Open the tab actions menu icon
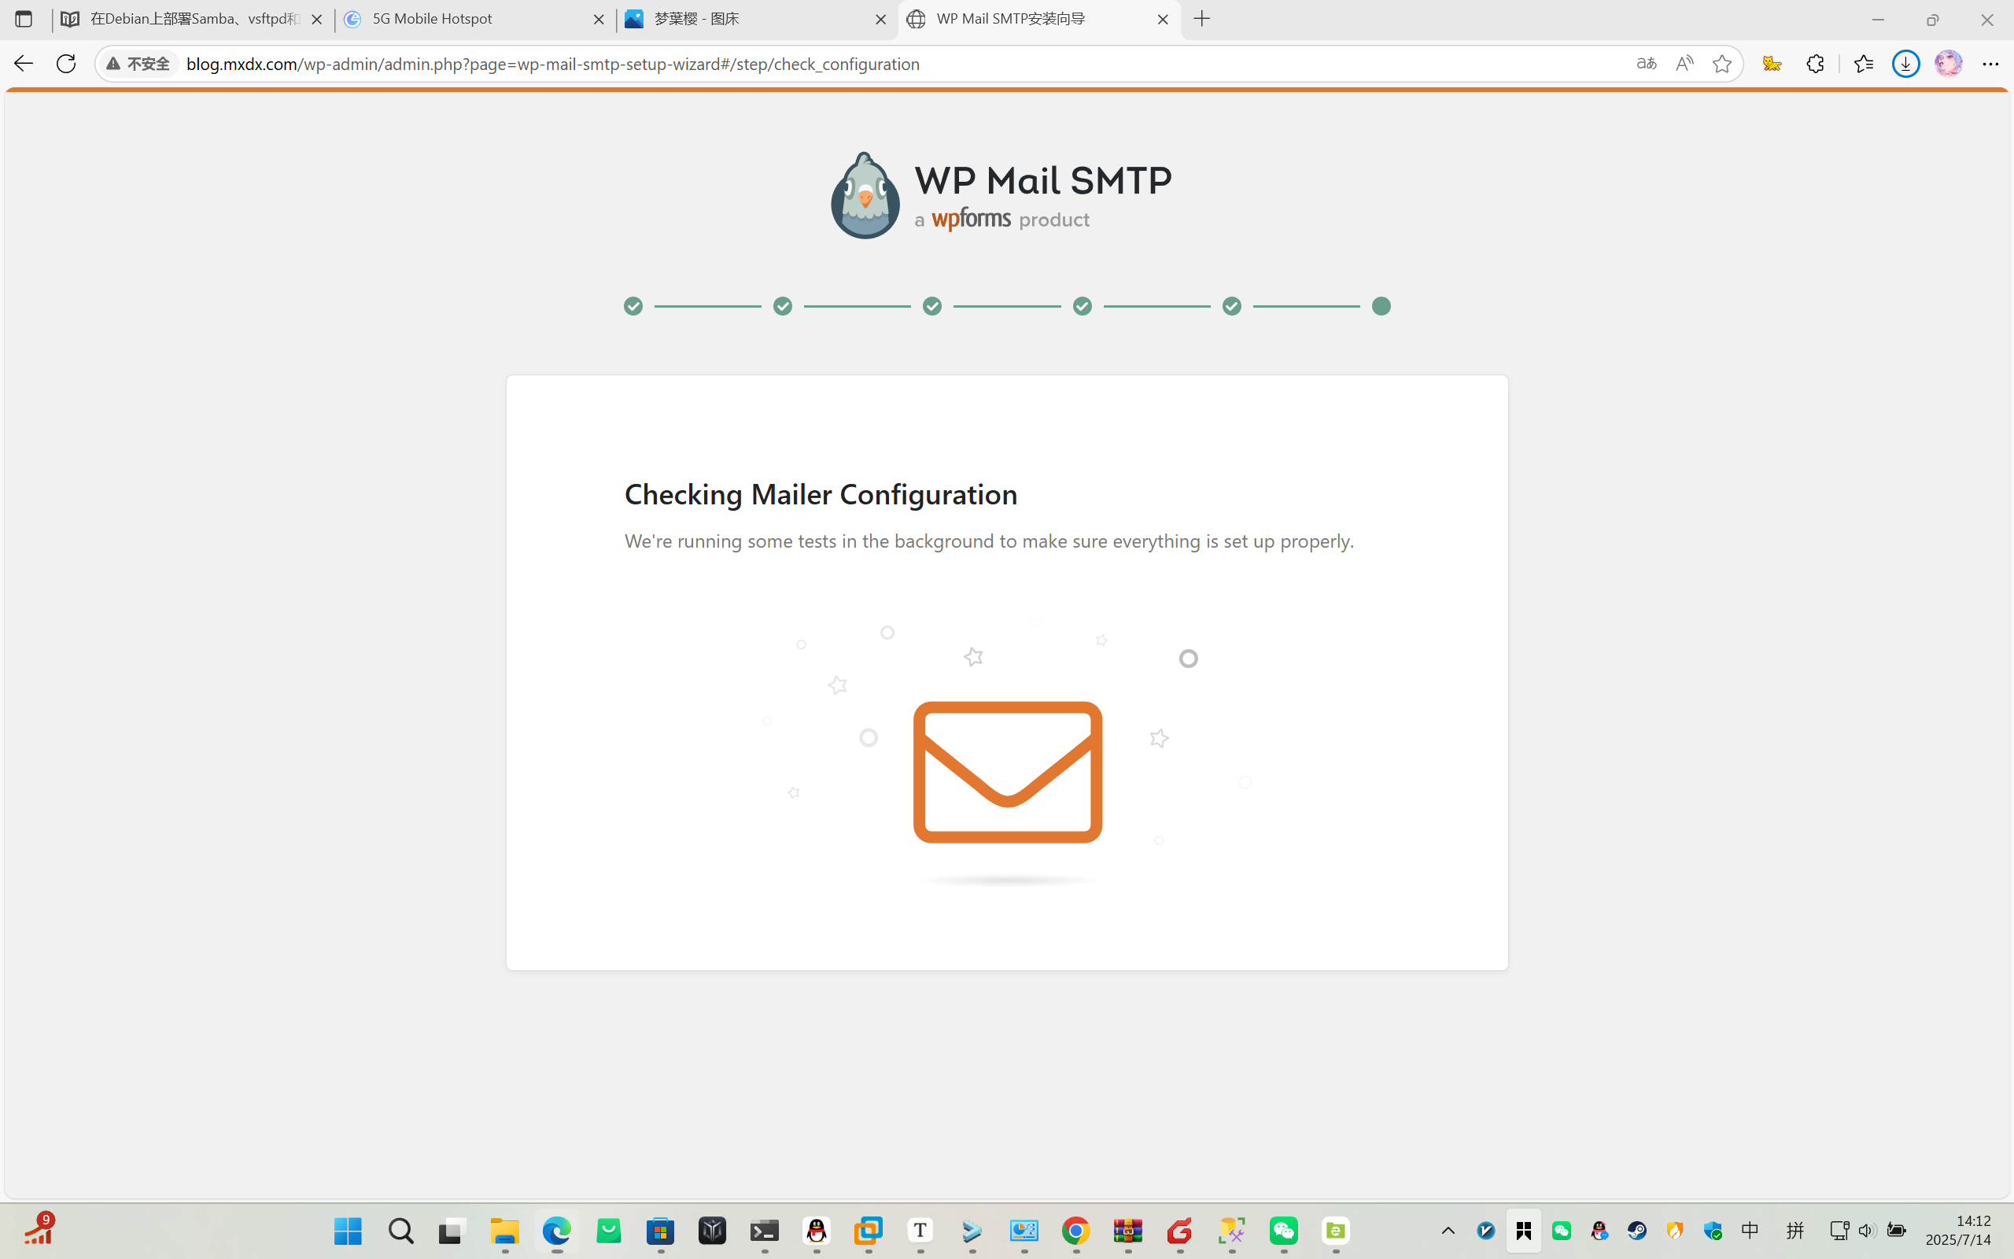 pyautogui.click(x=24, y=19)
